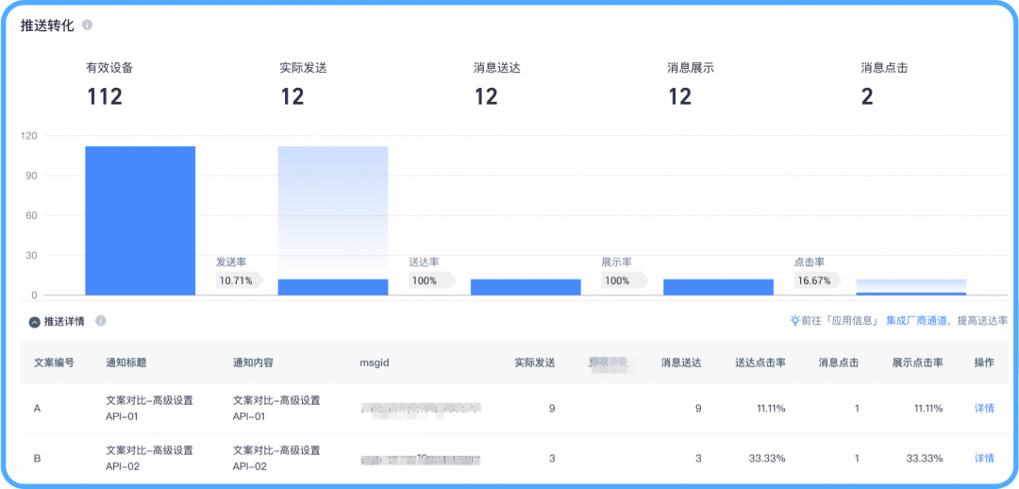This screenshot has width=1019, height=489.
Task: Open 详情 for copy B row
Action: (984, 459)
